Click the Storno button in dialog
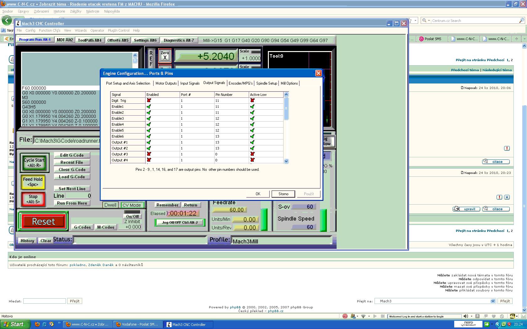This screenshot has height=329, width=527. click(283, 194)
